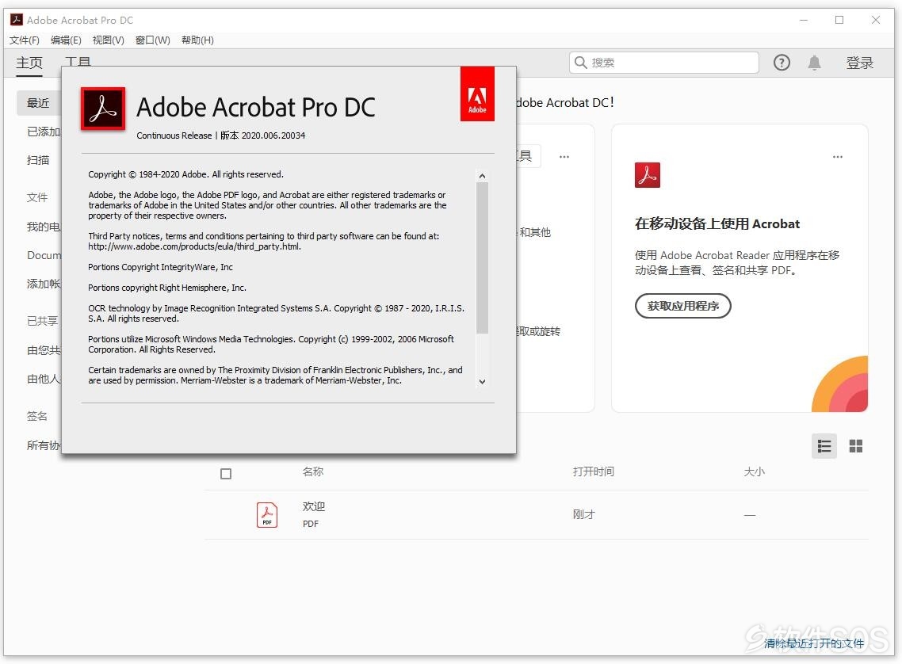Click the About dialog scrollbar thumb

point(482,258)
